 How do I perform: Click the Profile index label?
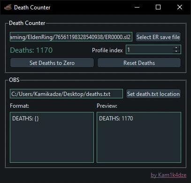107,50
